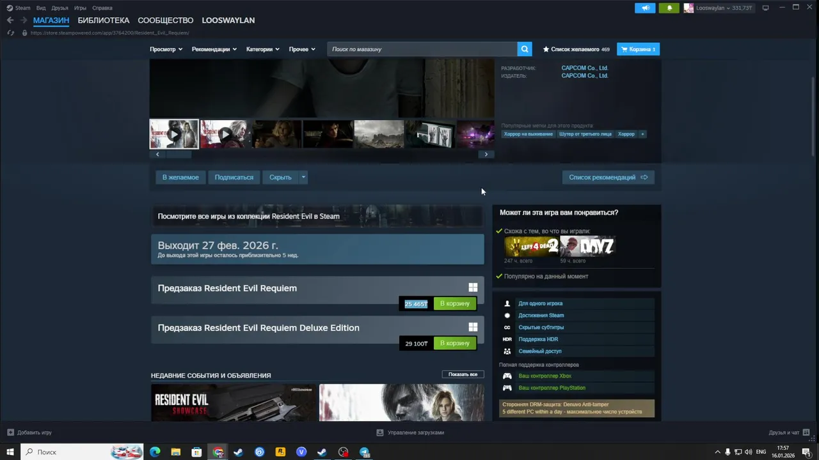Enter Big Picture mode monitor icon
The width and height of the screenshot is (819, 460).
click(765, 8)
